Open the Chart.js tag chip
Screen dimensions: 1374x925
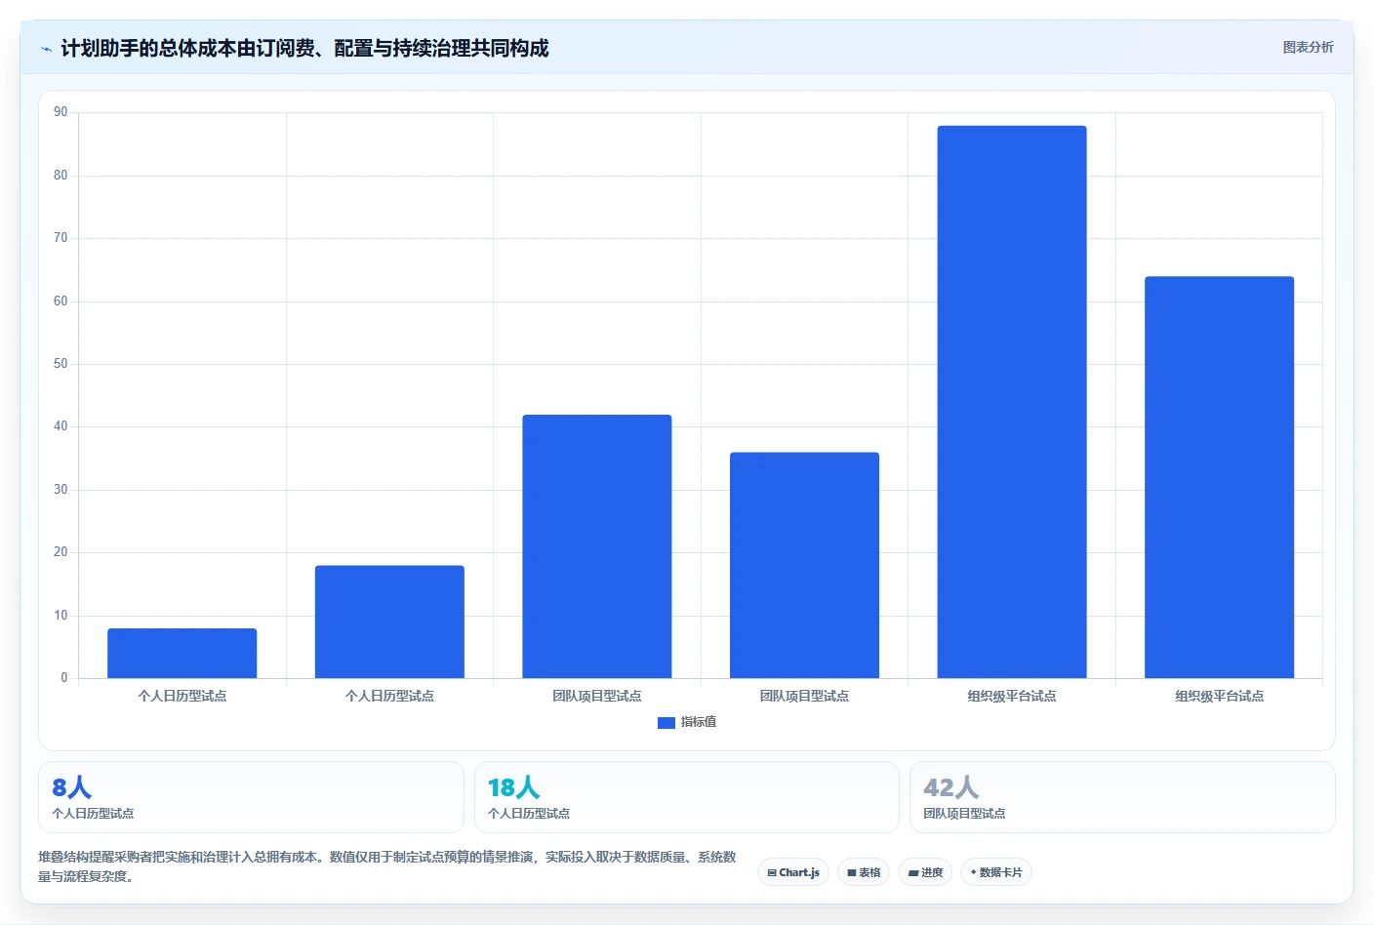tap(793, 872)
